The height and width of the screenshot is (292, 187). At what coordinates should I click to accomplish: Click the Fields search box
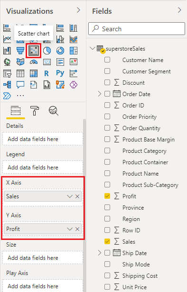pos(137,29)
